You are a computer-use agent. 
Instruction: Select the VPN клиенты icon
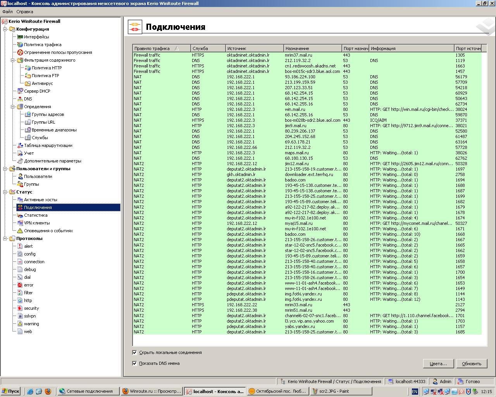pyautogui.click(x=20, y=223)
